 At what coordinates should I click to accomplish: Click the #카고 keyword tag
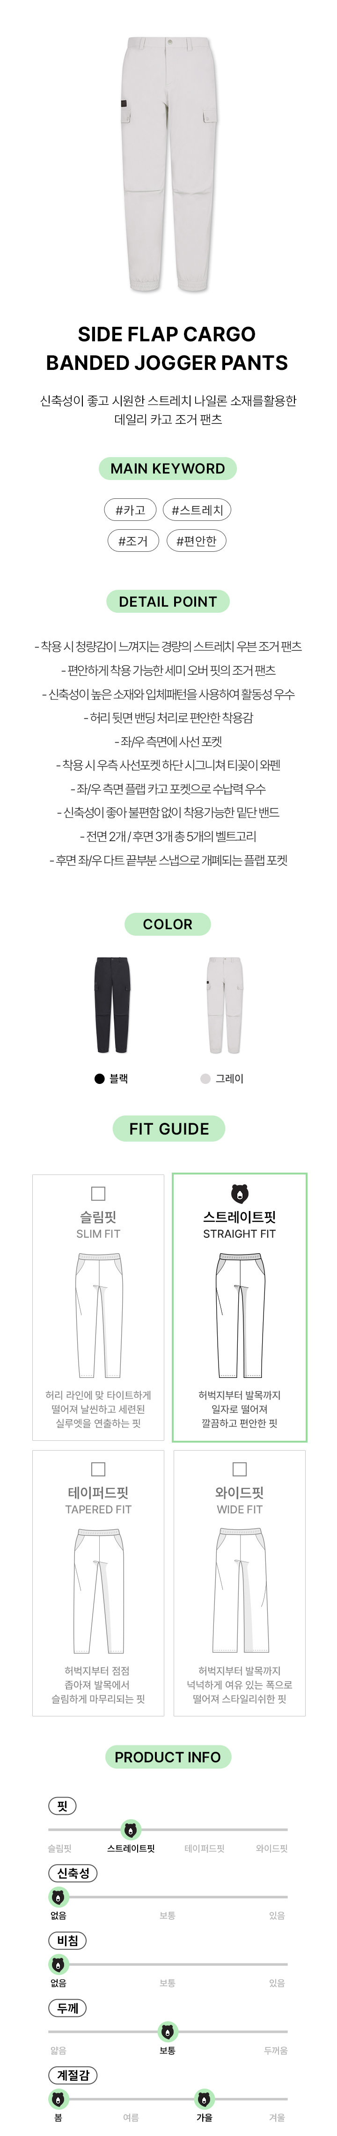coord(131,510)
